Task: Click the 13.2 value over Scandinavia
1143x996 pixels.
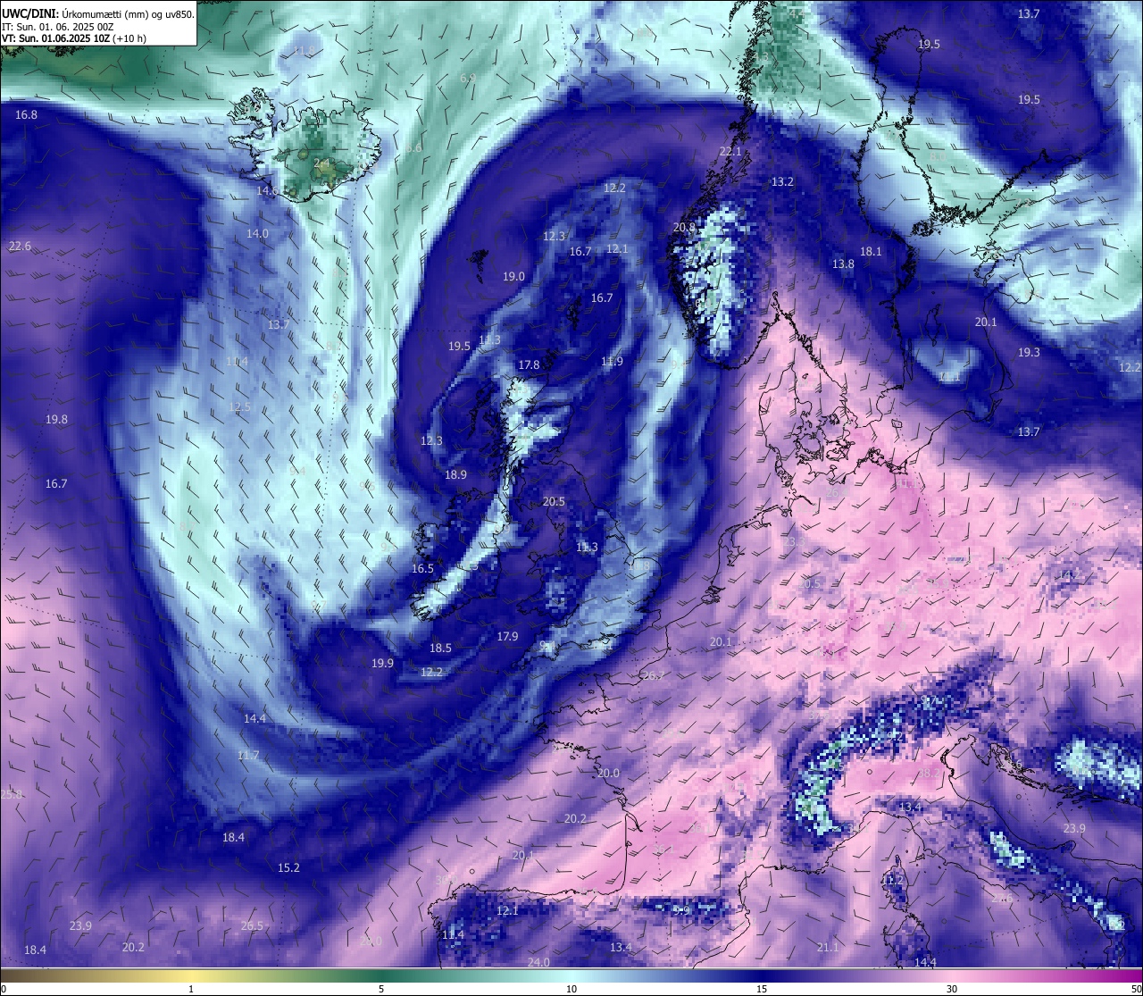Action: (782, 181)
